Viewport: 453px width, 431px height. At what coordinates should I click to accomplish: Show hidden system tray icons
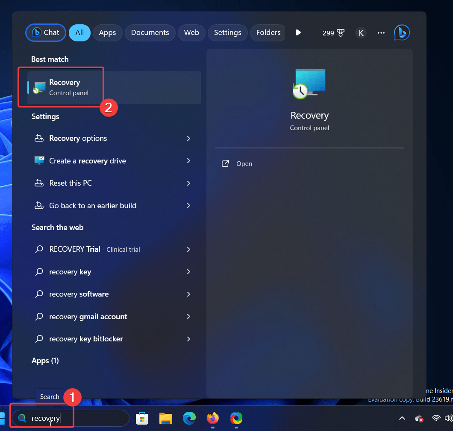pos(402,419)
